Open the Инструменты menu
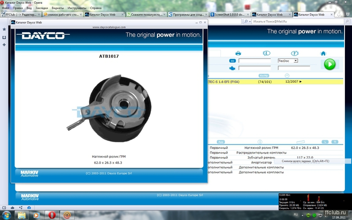 (77, 8)
